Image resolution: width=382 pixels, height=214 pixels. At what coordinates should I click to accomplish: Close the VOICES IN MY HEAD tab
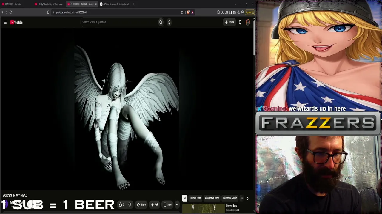pyautogui.click(x=96, y=4)
